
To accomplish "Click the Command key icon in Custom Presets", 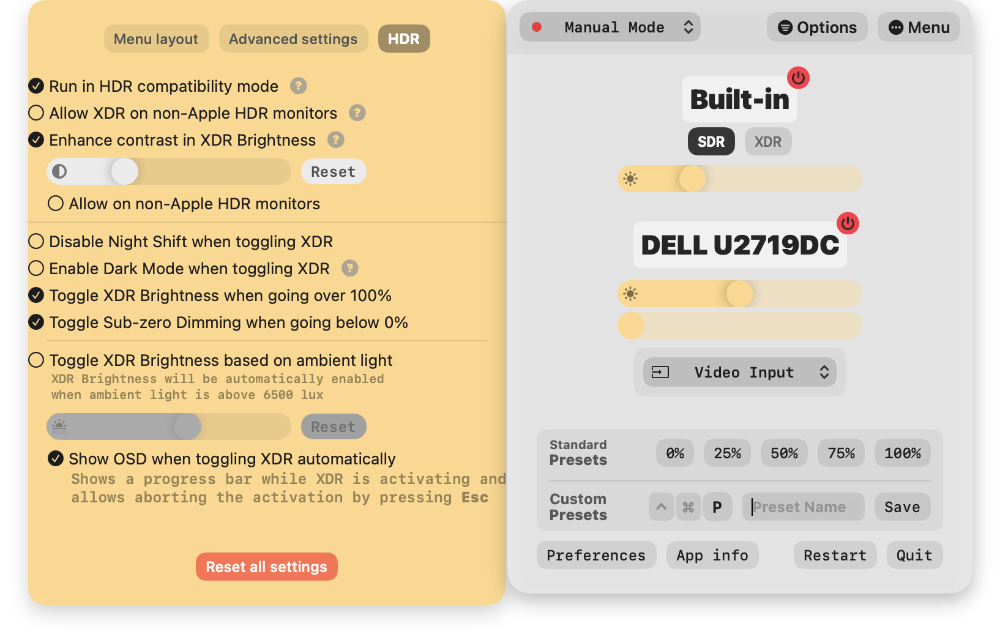I will pyautogui.click(x=688, y=507).
